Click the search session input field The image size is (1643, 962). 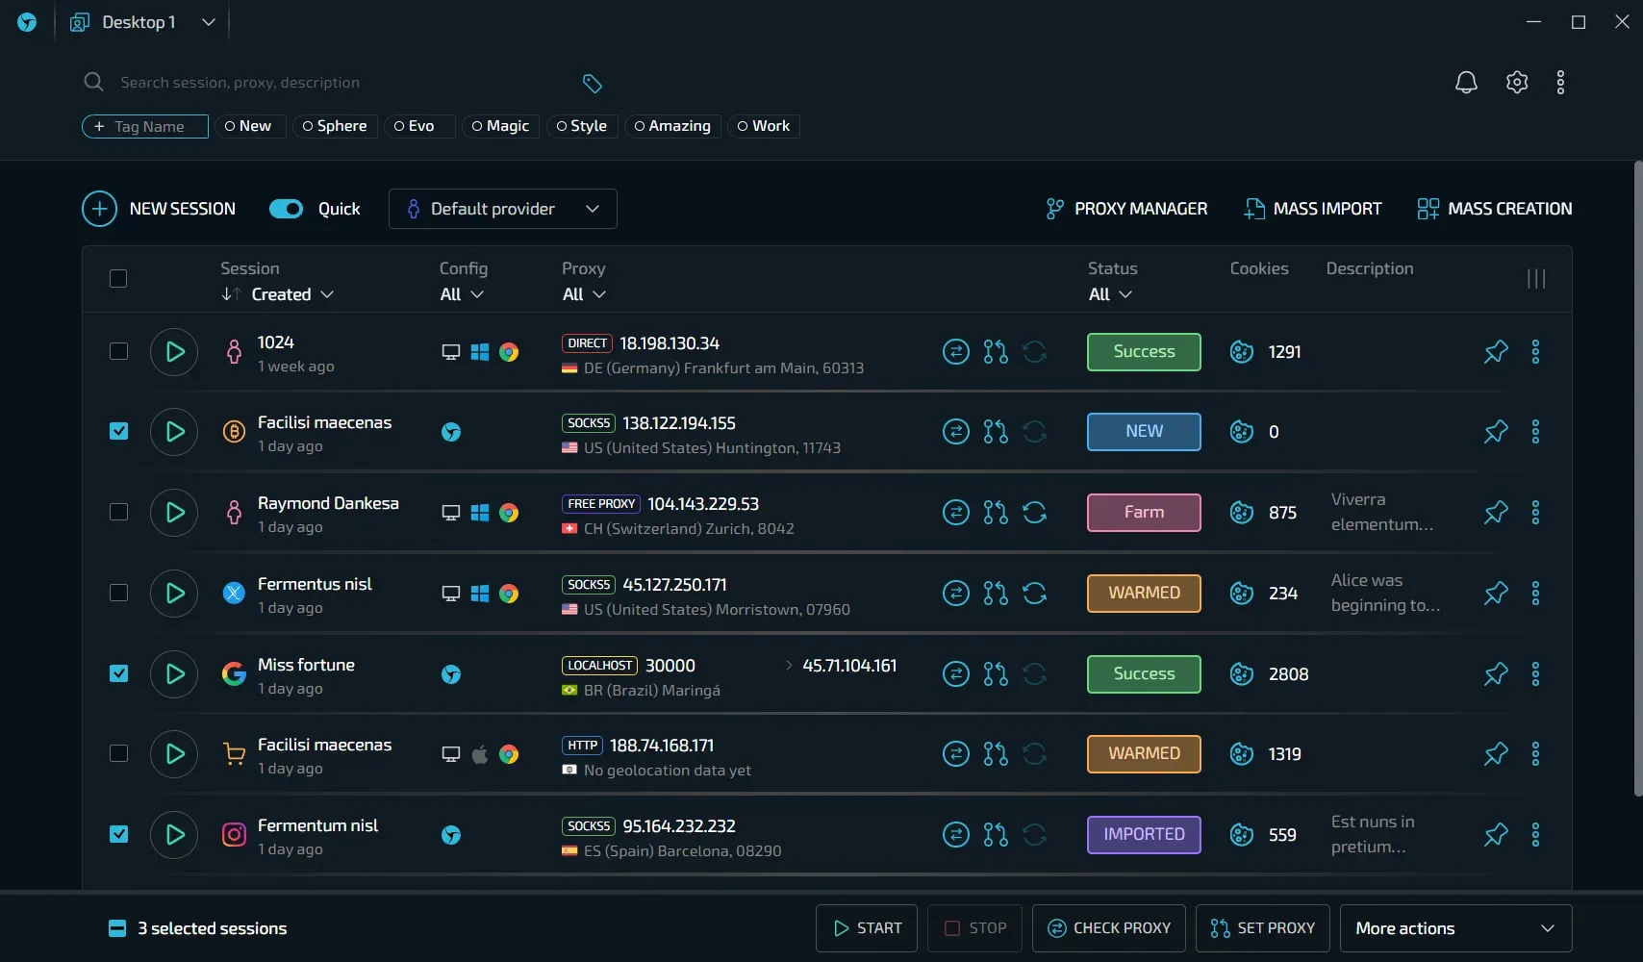point(327,83)
